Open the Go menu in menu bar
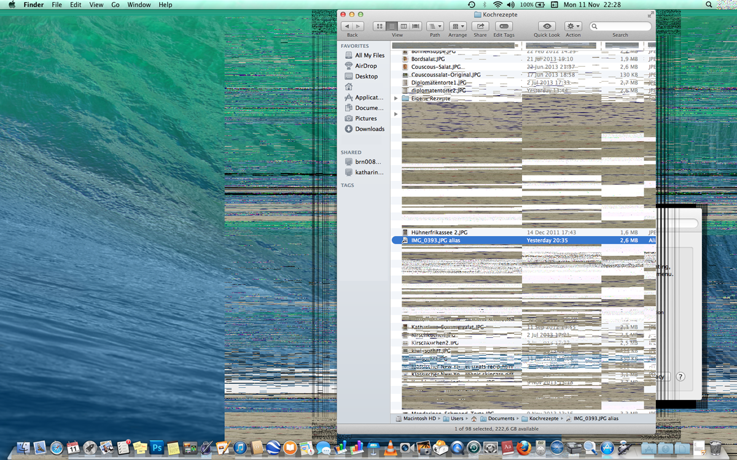This screenshot has height=460, width=737. click(115, 5)
